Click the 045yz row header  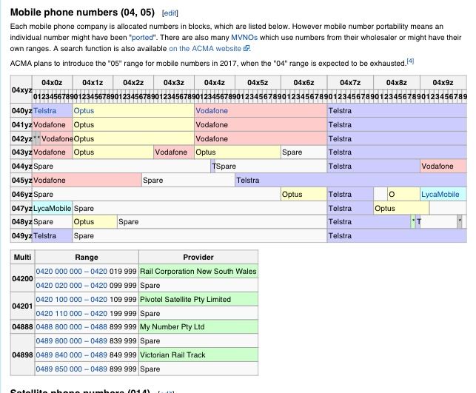(x=21, y=181)
